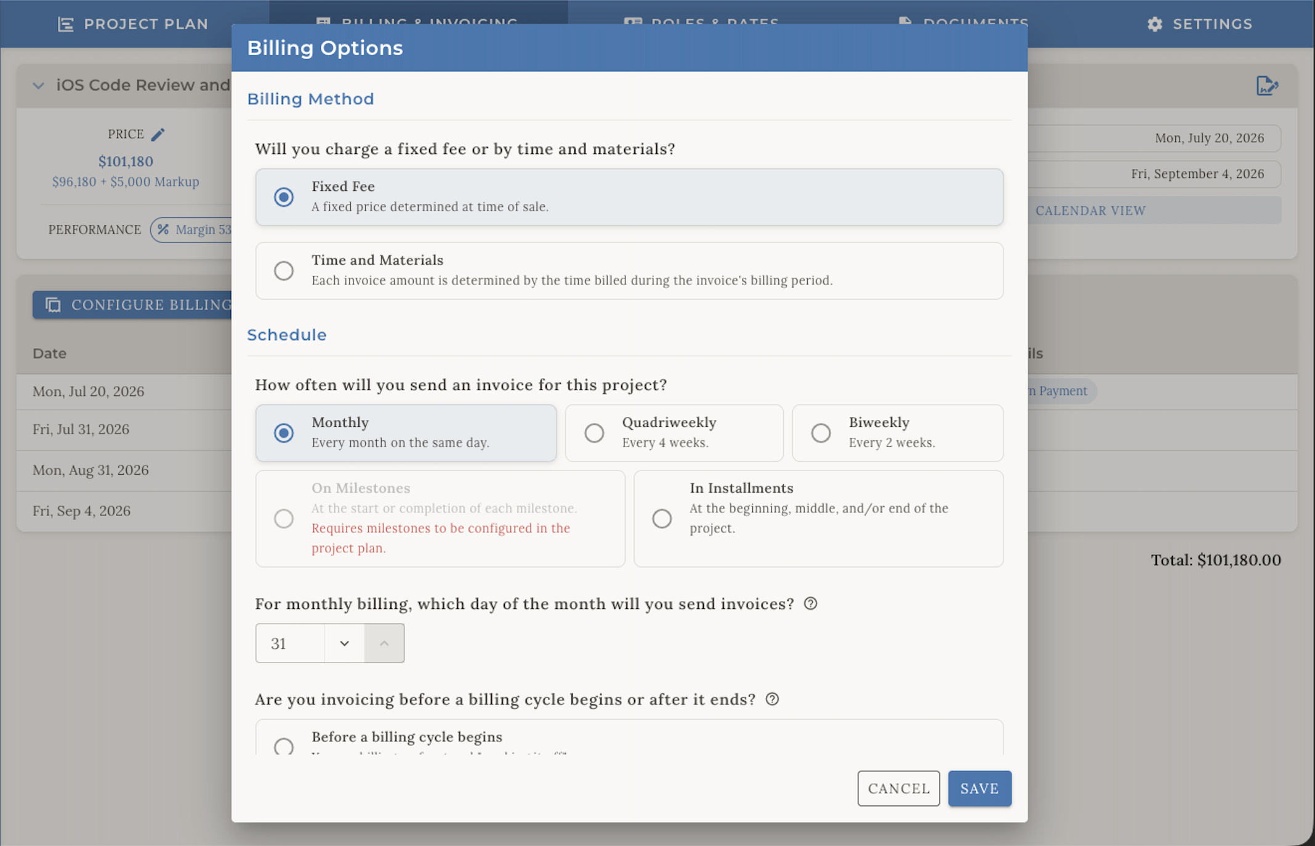Click the Date column header
The image size is (1315, 846).
pyautogui.click(x=49, y=353)
